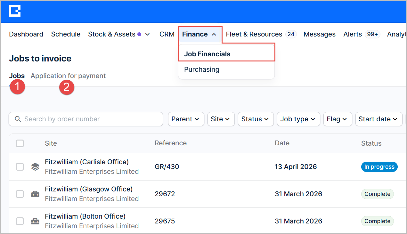The height and width of the screenshot is (234, 407).
Task: Click the date 13 April 2026
Action: 296,167
